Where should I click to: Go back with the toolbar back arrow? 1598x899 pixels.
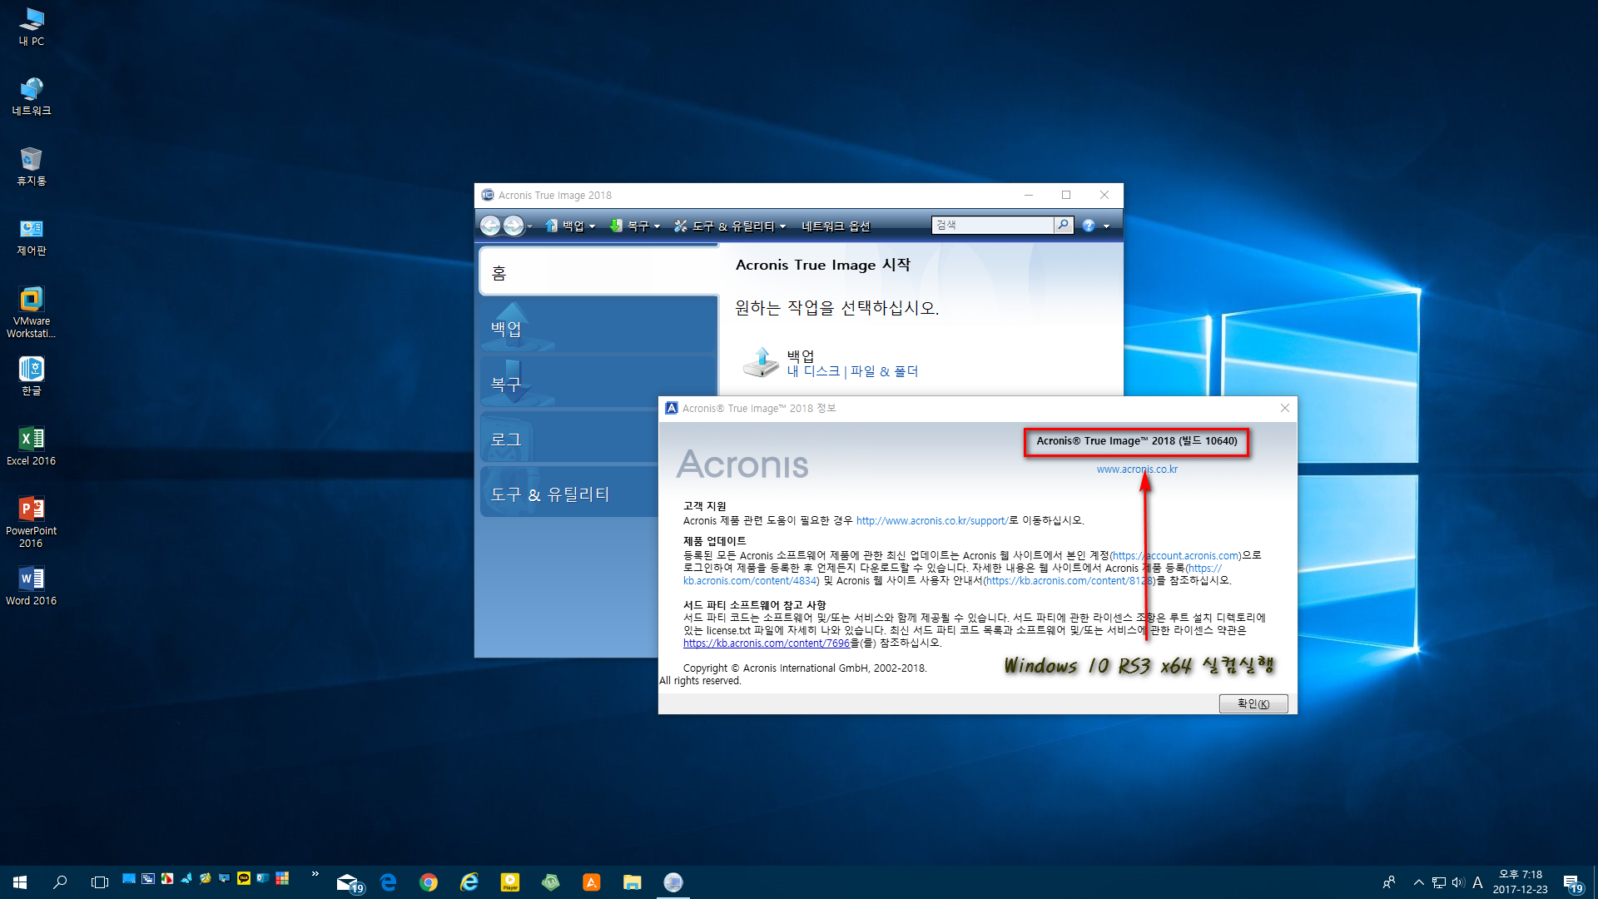click(490, 226)
